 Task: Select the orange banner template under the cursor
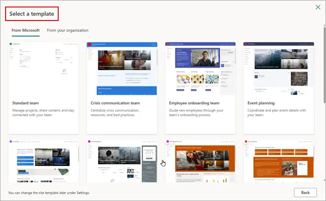pyautogui.click(x=200, y=161)
